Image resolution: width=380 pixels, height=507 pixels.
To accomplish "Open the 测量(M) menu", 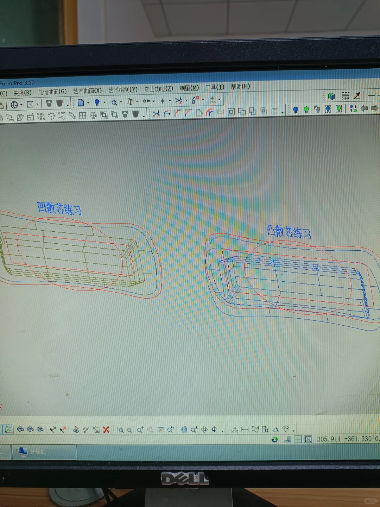I will tap(189, 88).
